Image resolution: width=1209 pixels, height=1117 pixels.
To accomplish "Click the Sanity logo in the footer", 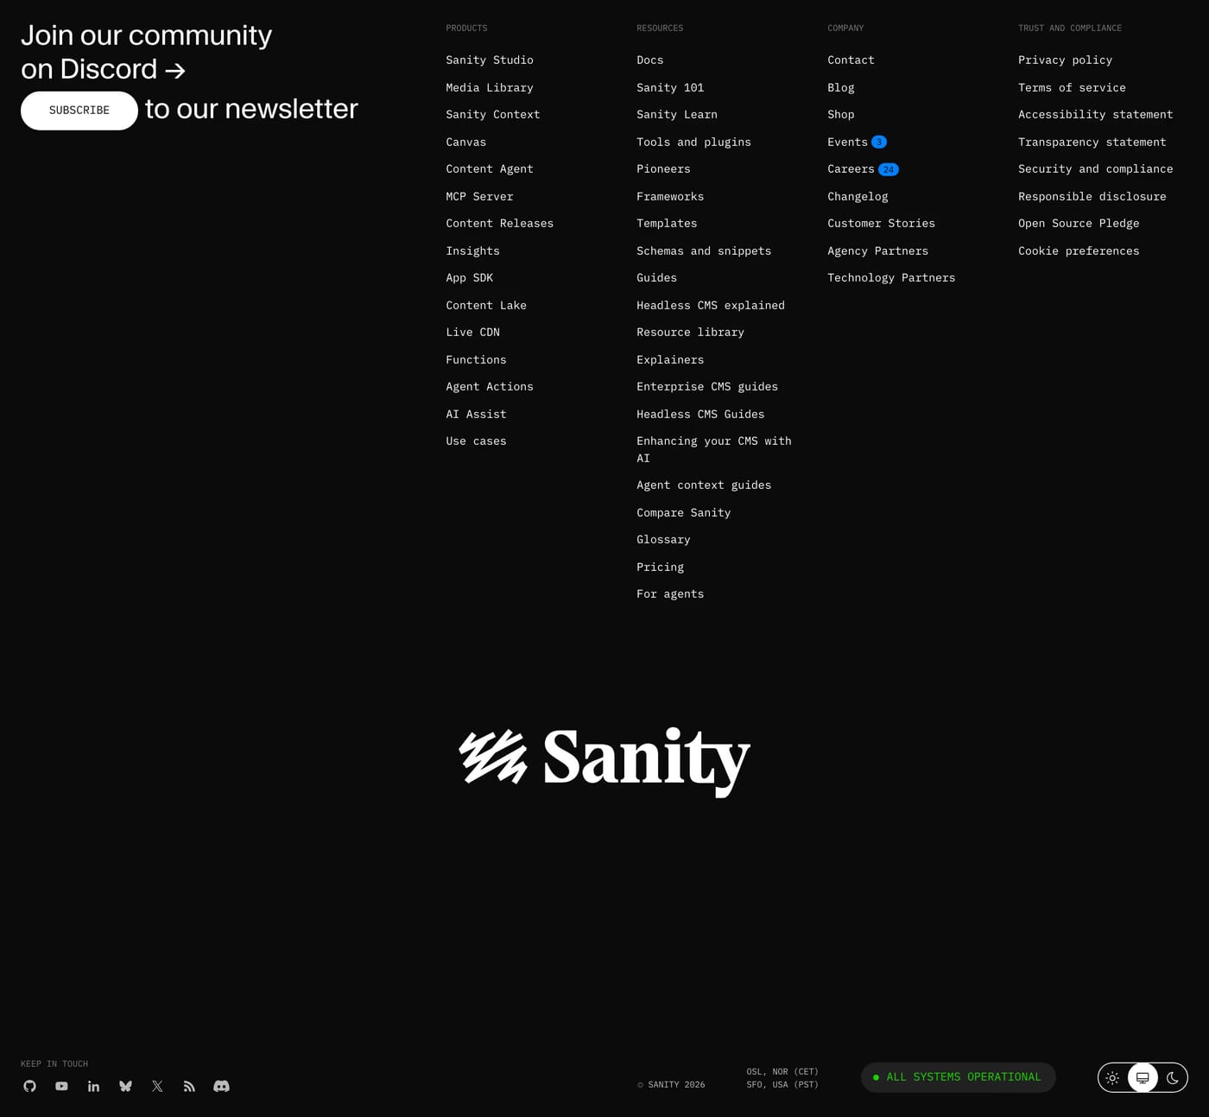I will [604, 760].
